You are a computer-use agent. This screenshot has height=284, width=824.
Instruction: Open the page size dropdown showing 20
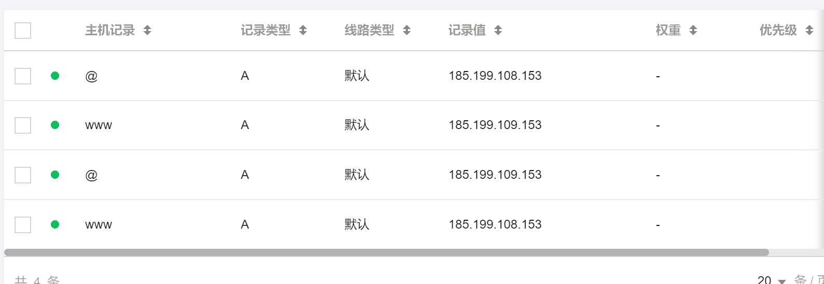[x=772, y=280]
